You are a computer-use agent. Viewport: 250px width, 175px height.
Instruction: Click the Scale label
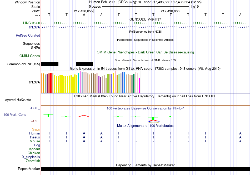point(36,7)
